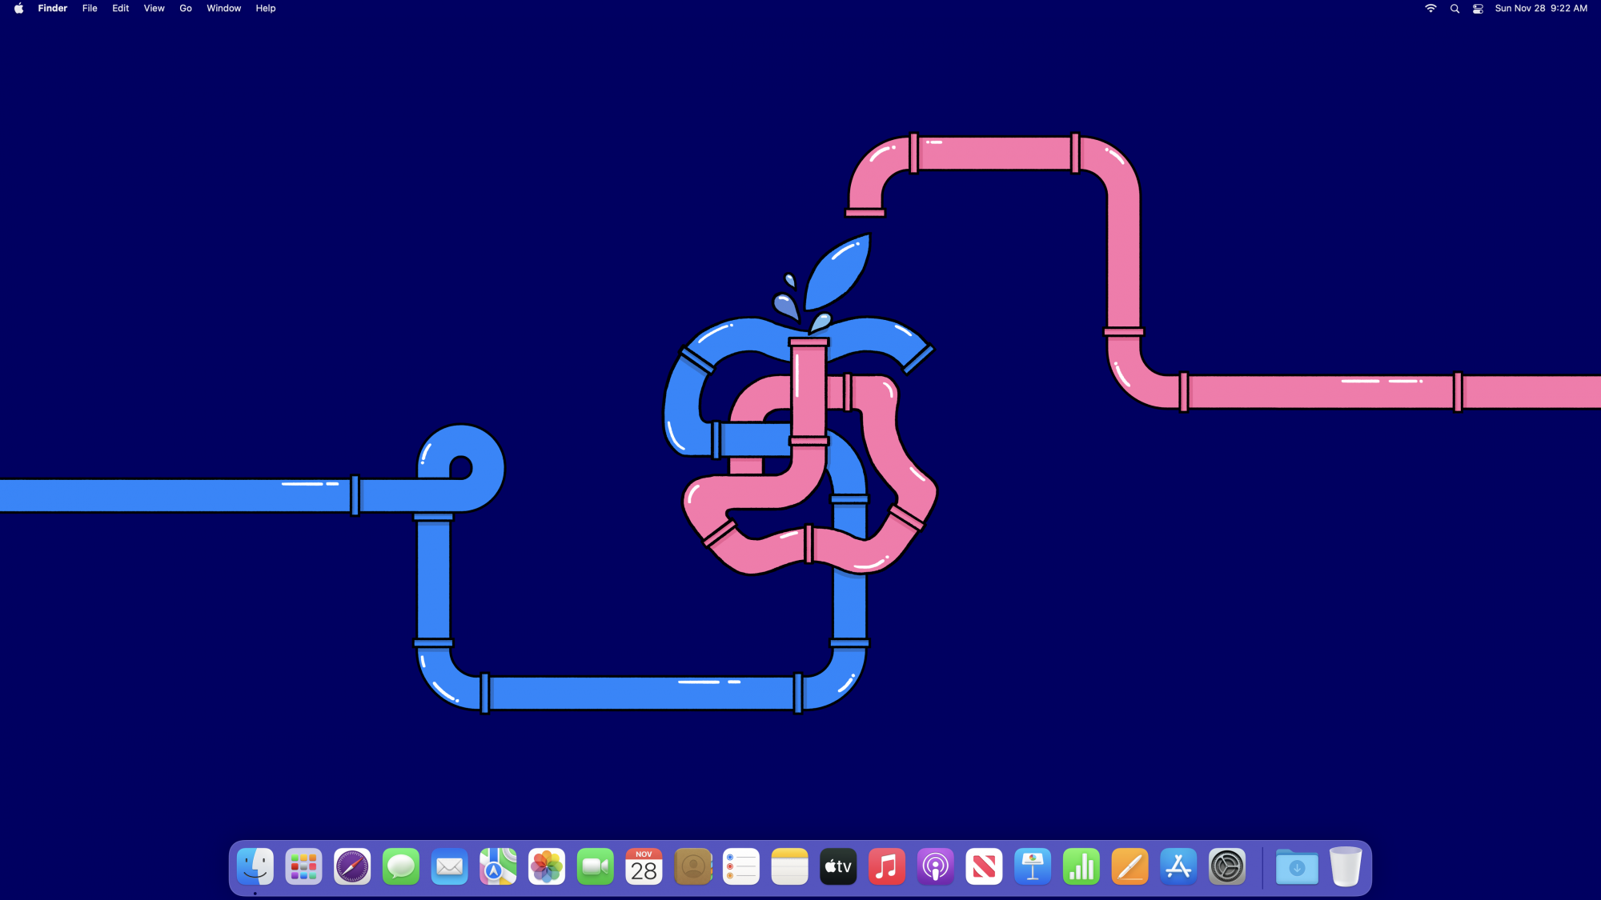1601x900 pixels.
Task: Open the Trash in the Dock
Action: 1346,867
